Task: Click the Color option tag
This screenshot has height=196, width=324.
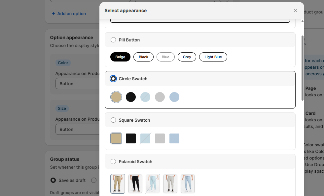Action: coord(63,63)
